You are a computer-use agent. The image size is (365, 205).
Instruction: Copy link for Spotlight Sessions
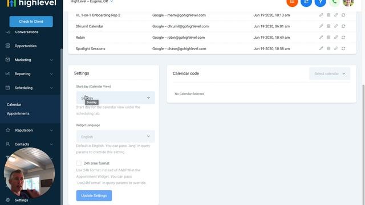[336, 48]
